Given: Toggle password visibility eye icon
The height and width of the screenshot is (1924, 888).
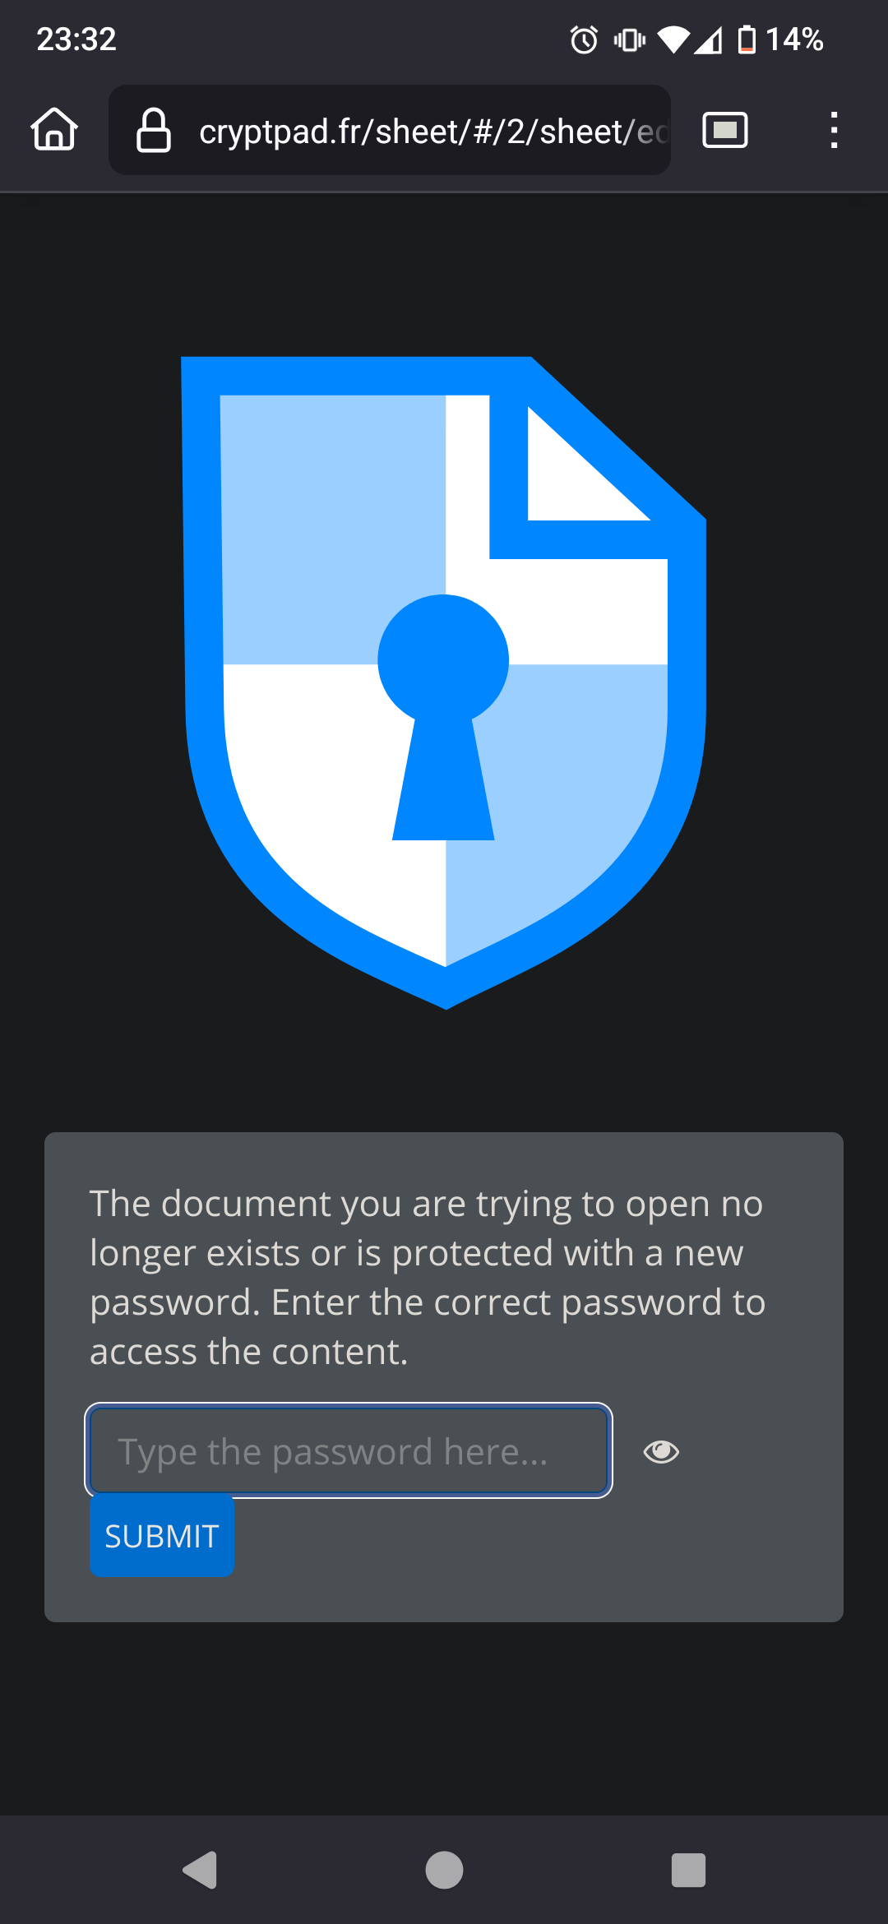Looking at the screenshot, I should coord(661,1451).
